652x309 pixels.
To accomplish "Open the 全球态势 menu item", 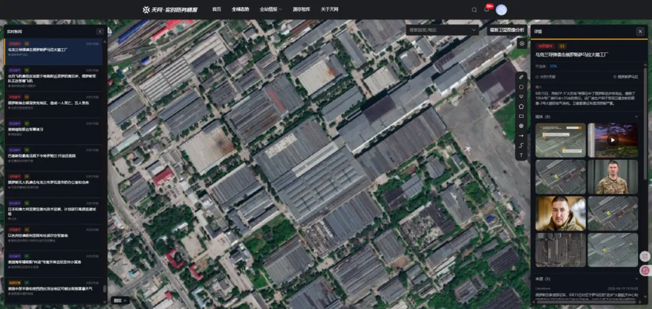I will [x=240, y=10].
